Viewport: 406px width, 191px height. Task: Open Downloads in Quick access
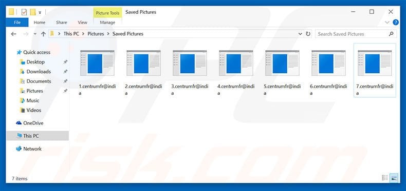click(39, 72)
